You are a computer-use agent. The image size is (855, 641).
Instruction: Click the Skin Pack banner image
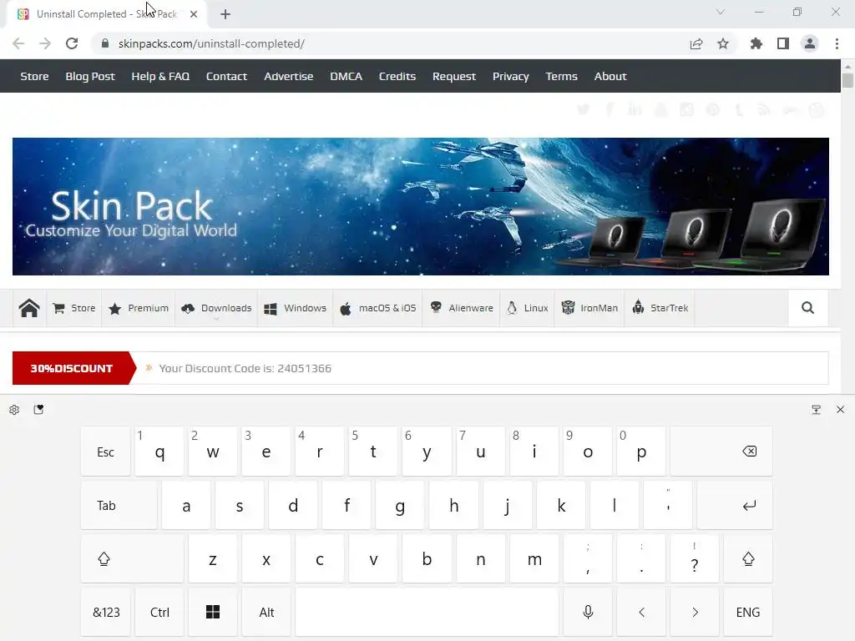click(x=421, y=207)
